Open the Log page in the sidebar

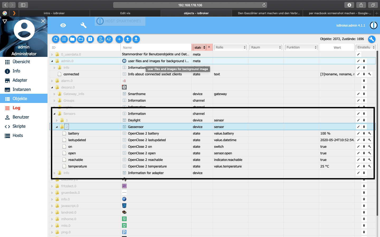[x=24, y=108]
